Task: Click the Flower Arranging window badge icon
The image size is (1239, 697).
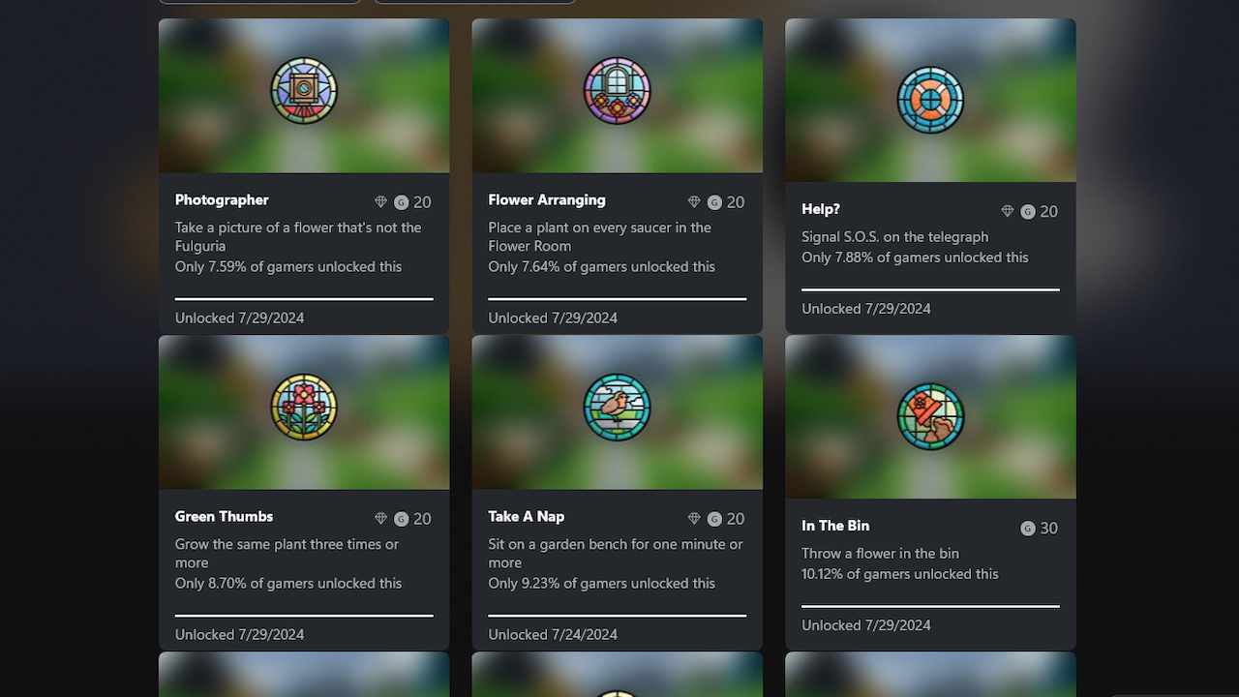Action: [617, 91]
